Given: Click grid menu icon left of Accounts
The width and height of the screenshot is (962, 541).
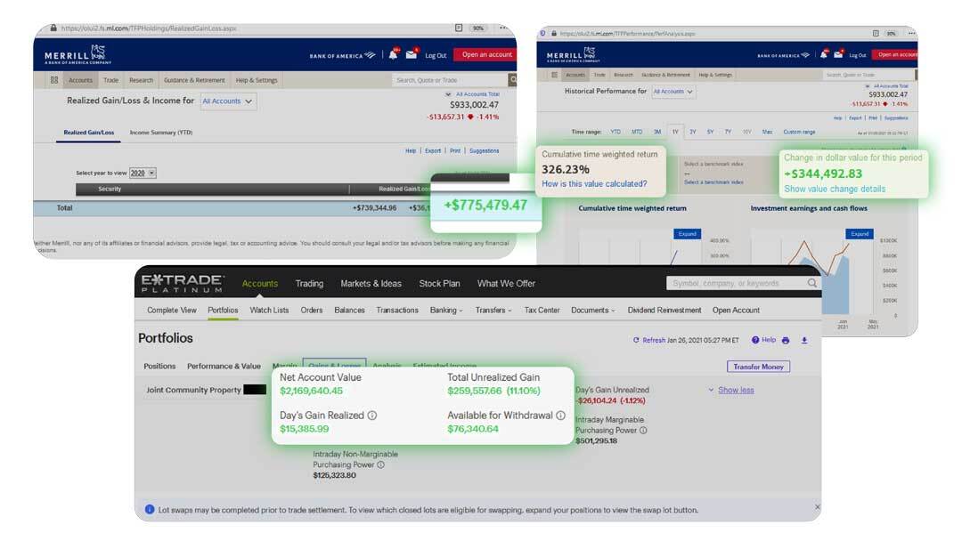Looking at the screenshot, I should [54, 80].
